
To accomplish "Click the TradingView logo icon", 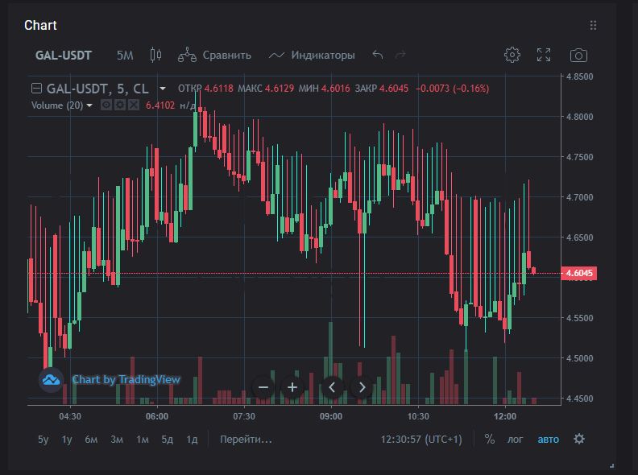I will [52, 379].
